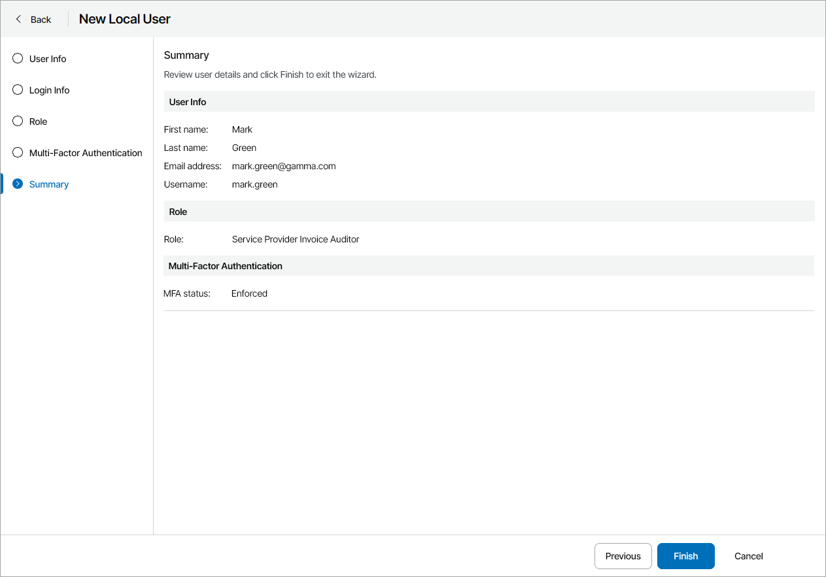Screen dimensions: 826x577
Task: Click the back chevron icon beside Back
Action: [x=18, y=19]
